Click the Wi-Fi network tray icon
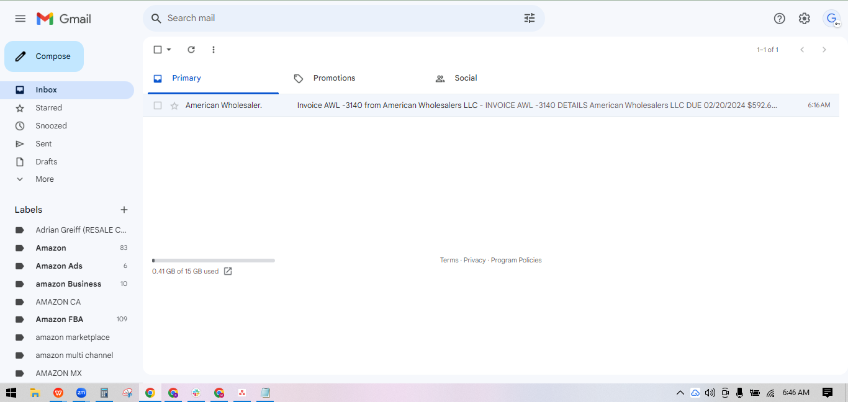 pyautogui.click(x=770, y=393)
